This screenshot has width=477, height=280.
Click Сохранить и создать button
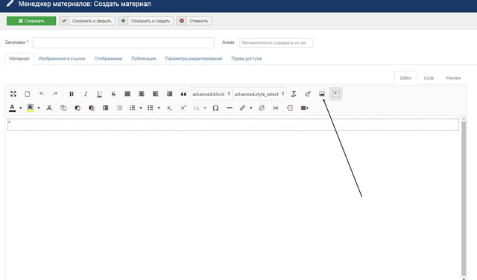point(146,21)
